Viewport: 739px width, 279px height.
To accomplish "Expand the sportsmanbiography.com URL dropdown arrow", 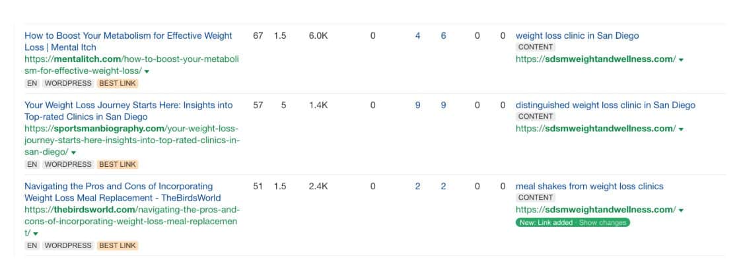I will click(x=73, y=152).
